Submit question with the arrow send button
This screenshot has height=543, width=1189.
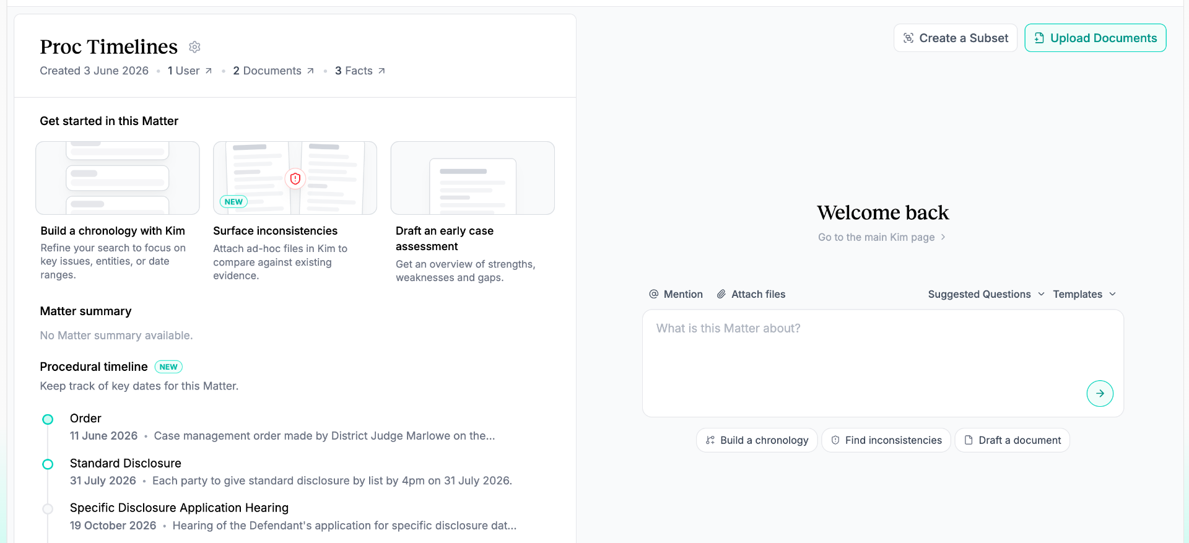tap(1100, 393)
